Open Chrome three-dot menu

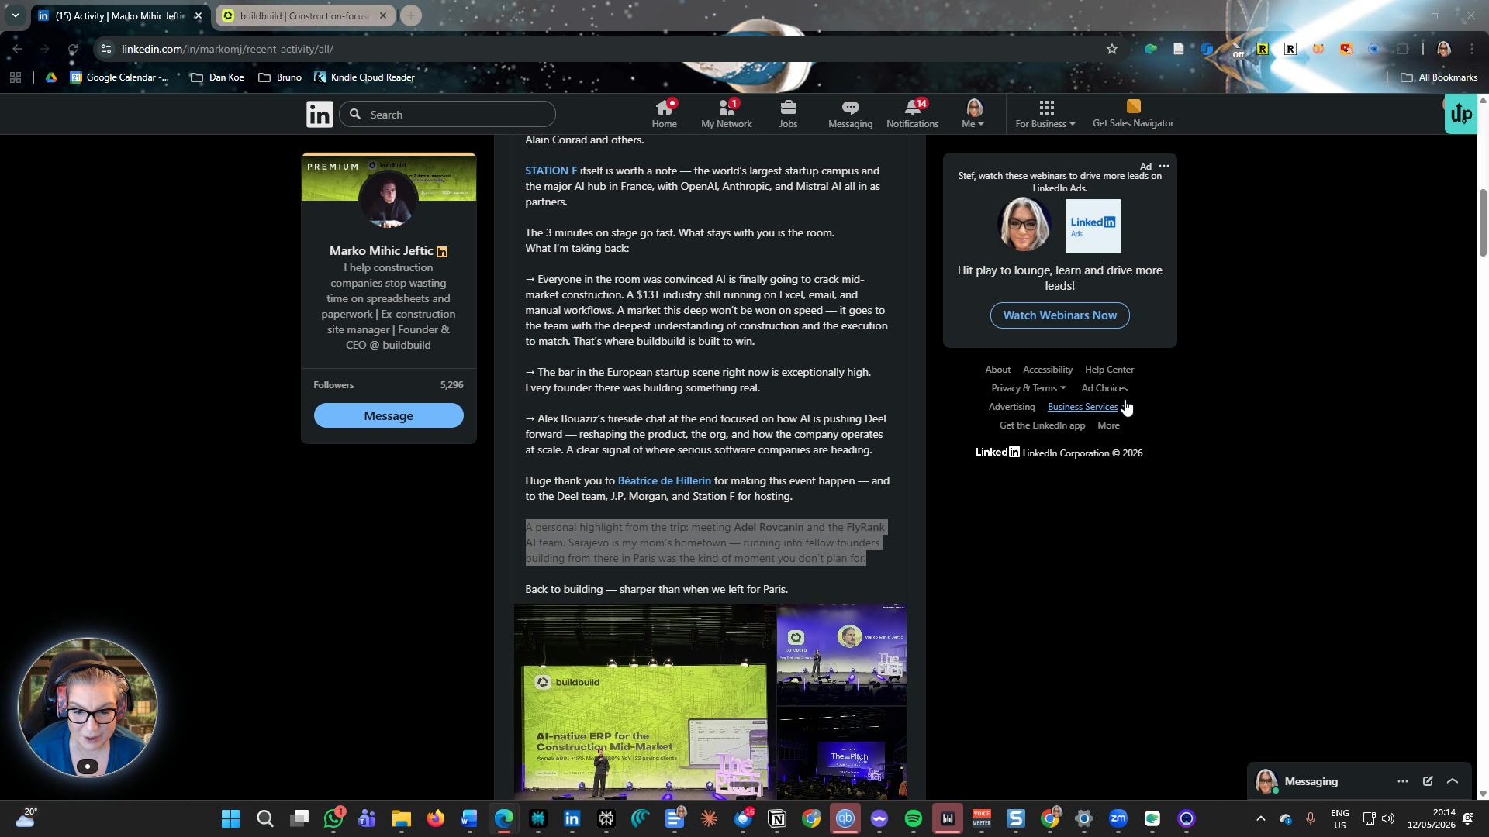1471,49
